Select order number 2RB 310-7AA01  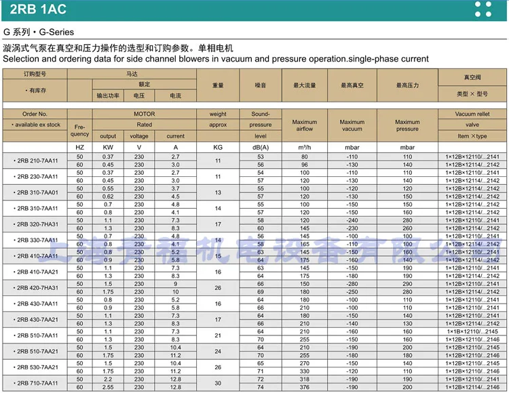coord(37,192)
